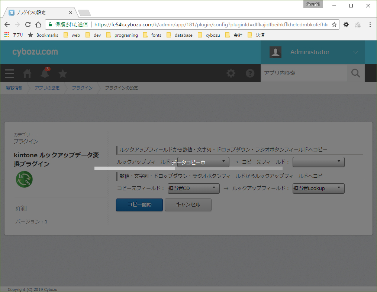
Task: Open the programing bookmarks folder
Action: 122,35
